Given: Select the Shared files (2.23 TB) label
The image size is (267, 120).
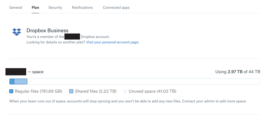Looking at the screenshot, I should (x=96, y=91).
